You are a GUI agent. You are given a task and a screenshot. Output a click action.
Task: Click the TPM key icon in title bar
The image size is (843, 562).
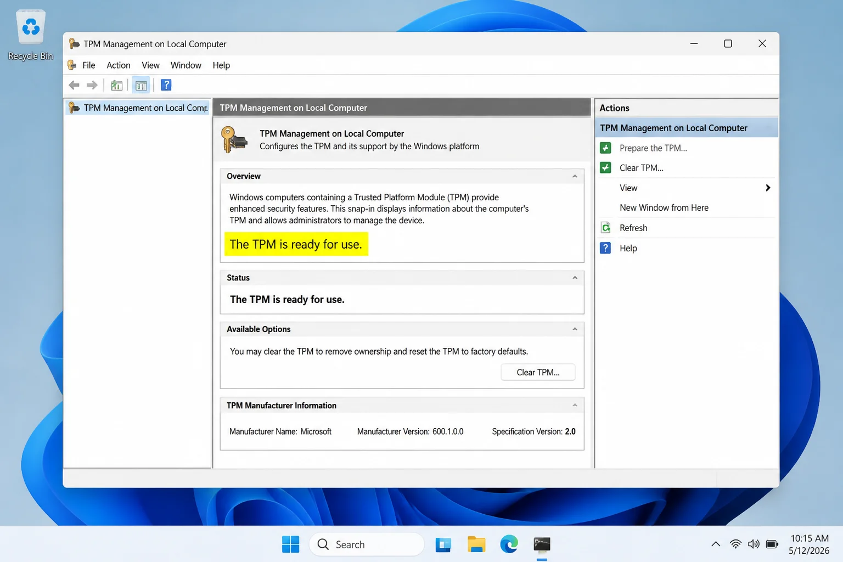click(x=74, y=43)
